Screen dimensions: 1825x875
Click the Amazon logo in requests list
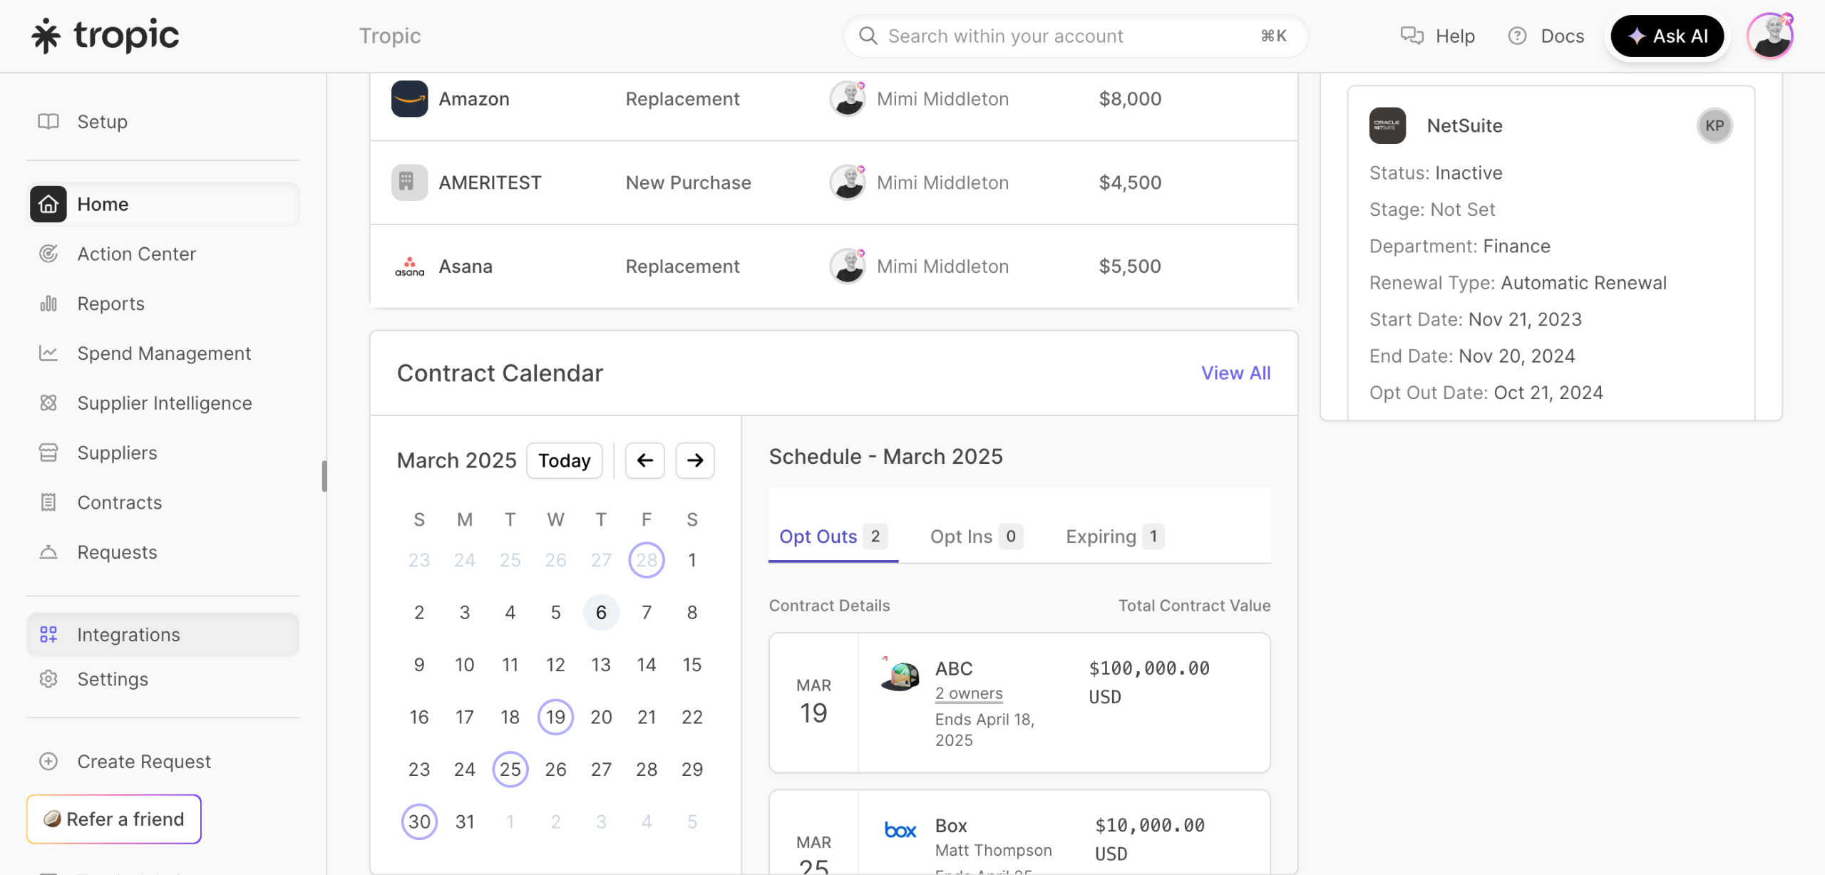click(409, 99)
